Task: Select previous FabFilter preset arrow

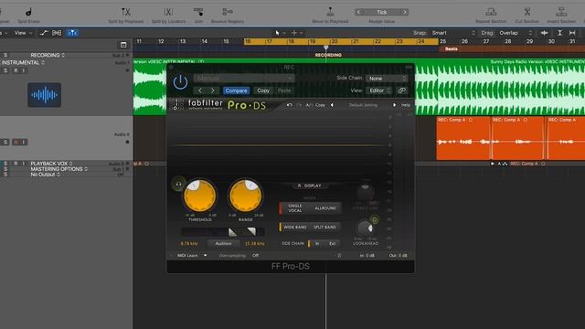Action: coord(332,105)
